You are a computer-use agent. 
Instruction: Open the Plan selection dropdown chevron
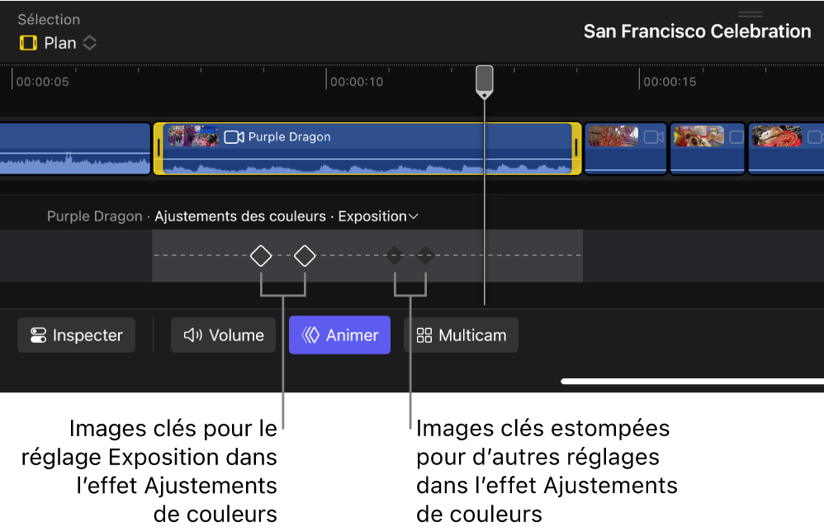(x=89, y=42)
